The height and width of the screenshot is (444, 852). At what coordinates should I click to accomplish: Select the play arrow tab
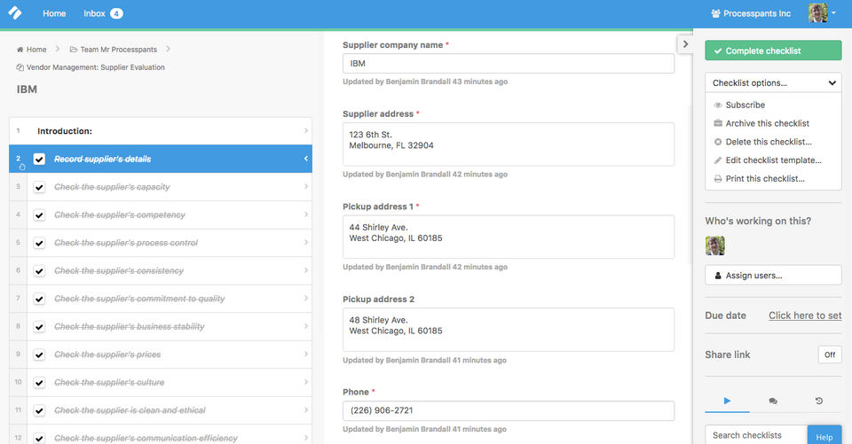point(727,401)
